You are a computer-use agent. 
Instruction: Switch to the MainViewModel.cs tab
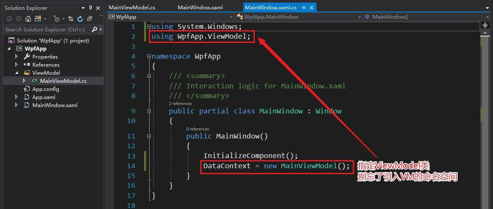[132, 7]
